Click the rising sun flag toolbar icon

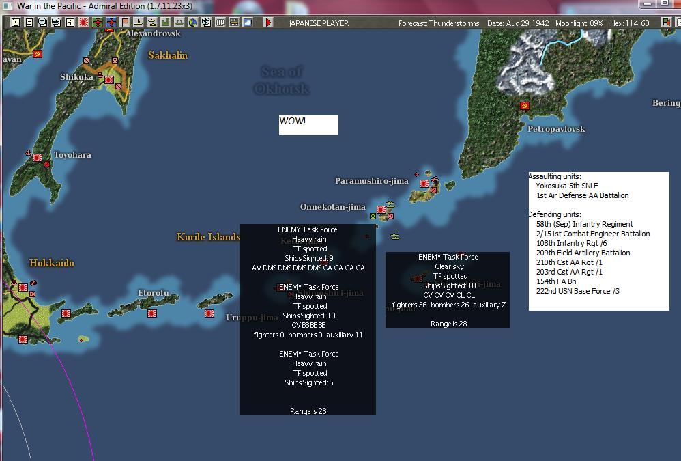click(84, 22)
